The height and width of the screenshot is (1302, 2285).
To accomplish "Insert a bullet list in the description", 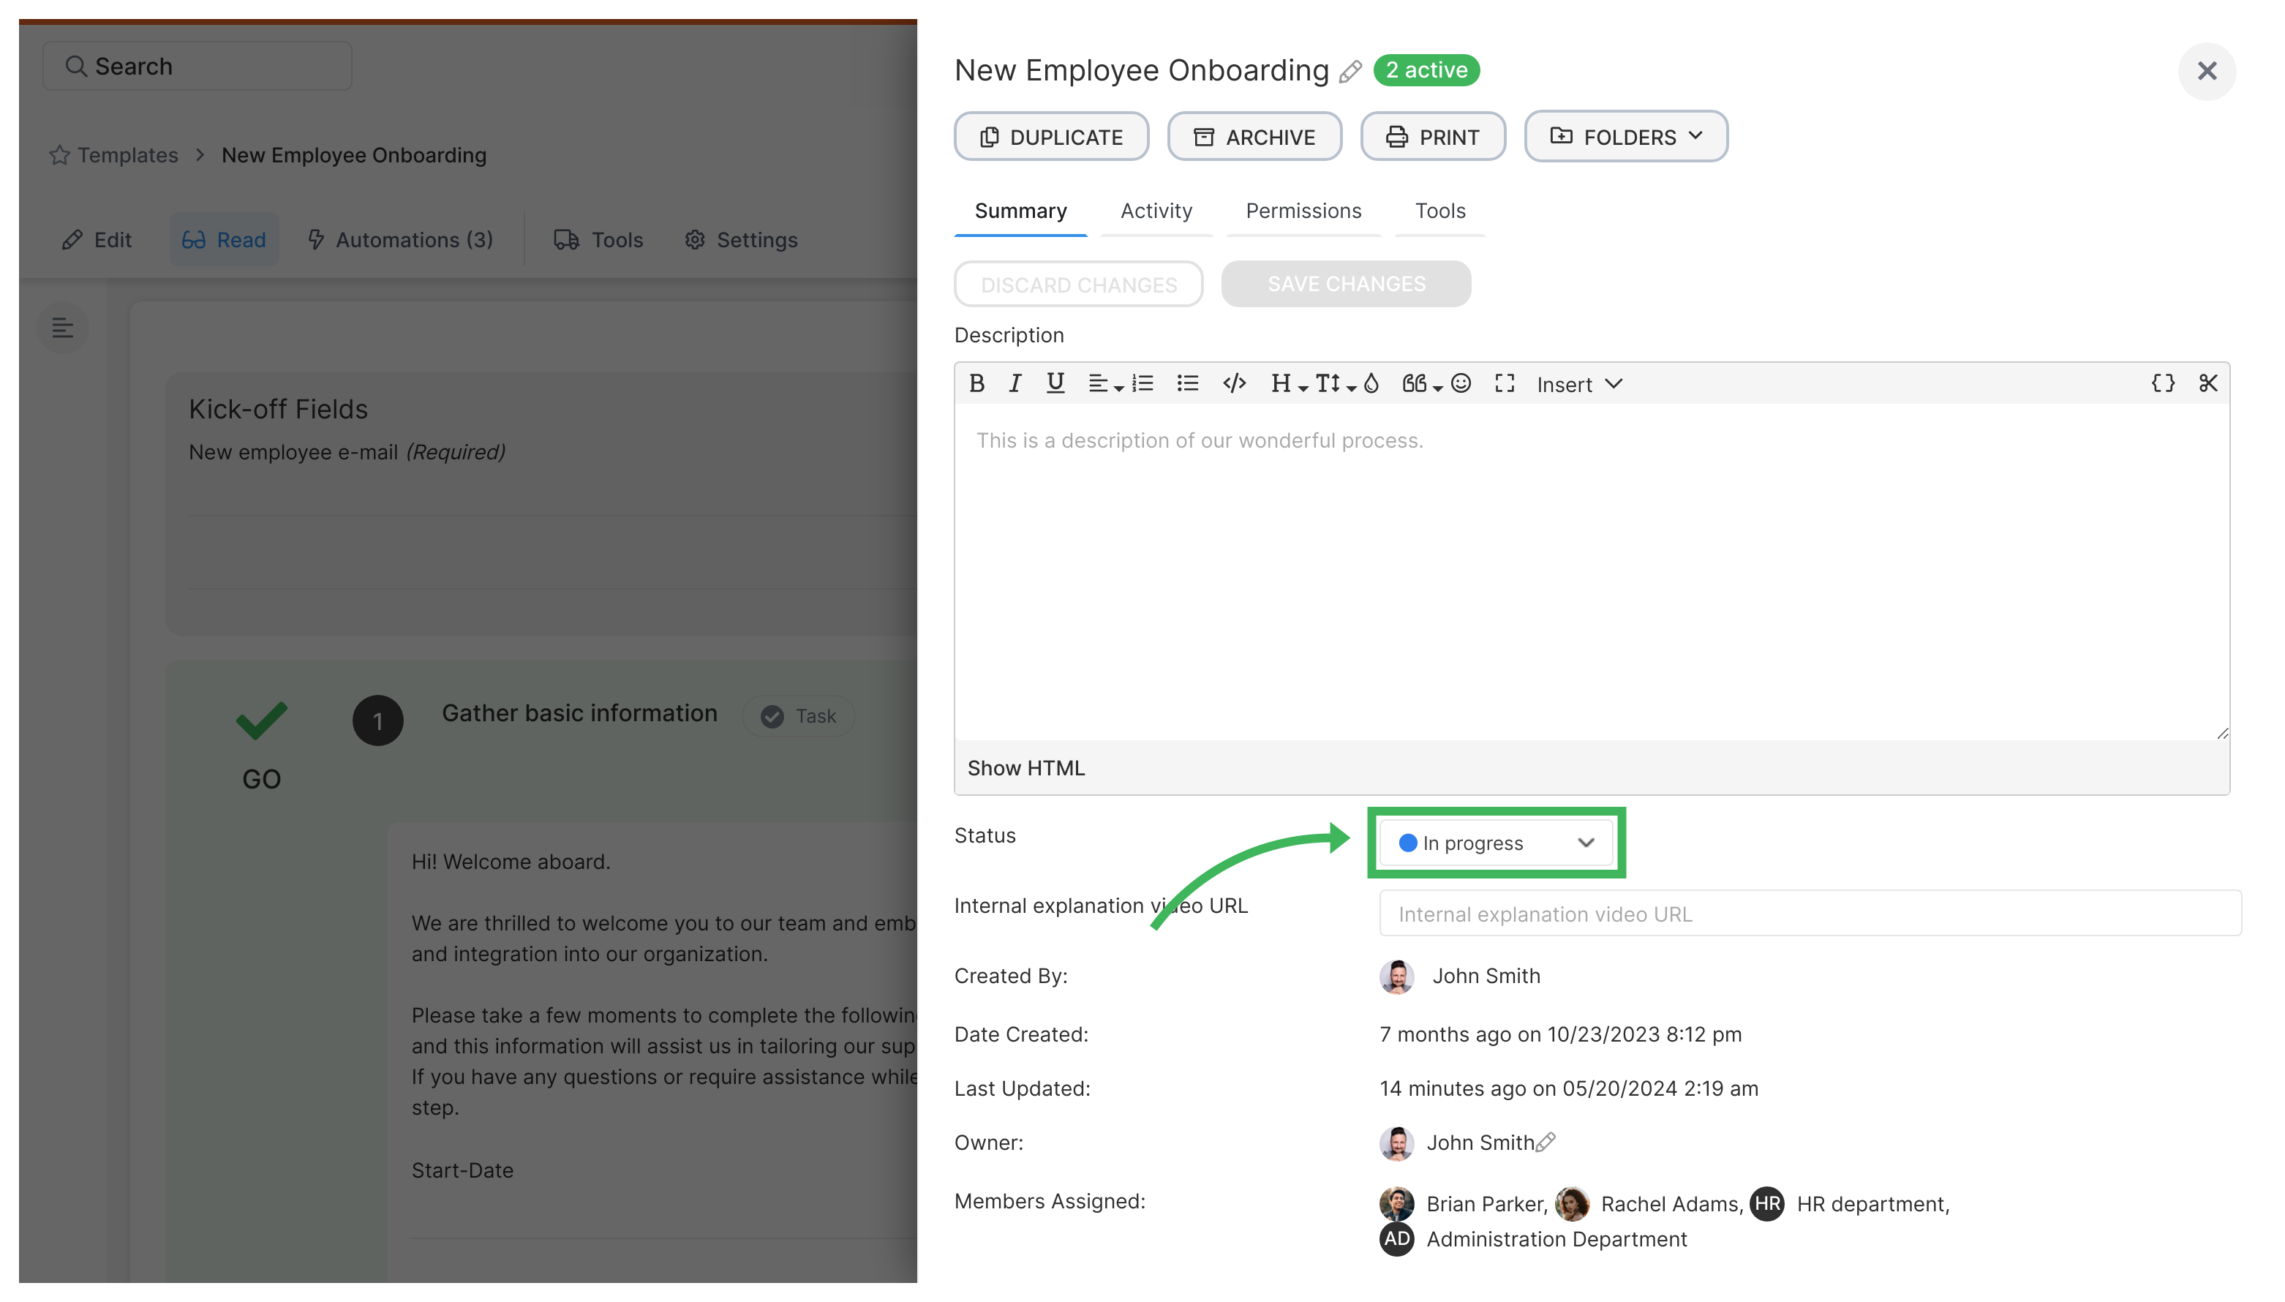I will click(1187, 383).
